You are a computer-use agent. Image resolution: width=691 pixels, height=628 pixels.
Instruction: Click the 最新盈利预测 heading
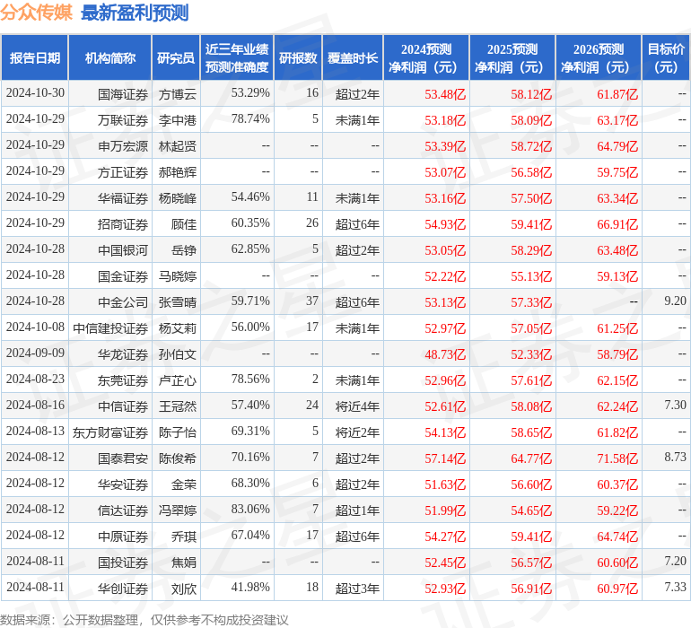135,13
